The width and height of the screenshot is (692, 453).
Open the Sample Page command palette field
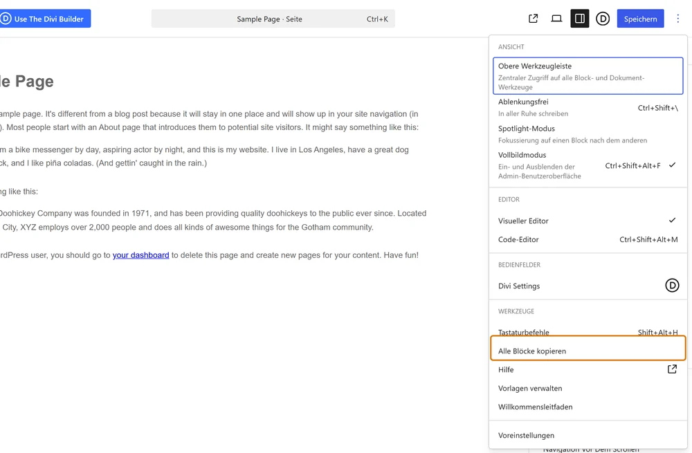point(273,19)
